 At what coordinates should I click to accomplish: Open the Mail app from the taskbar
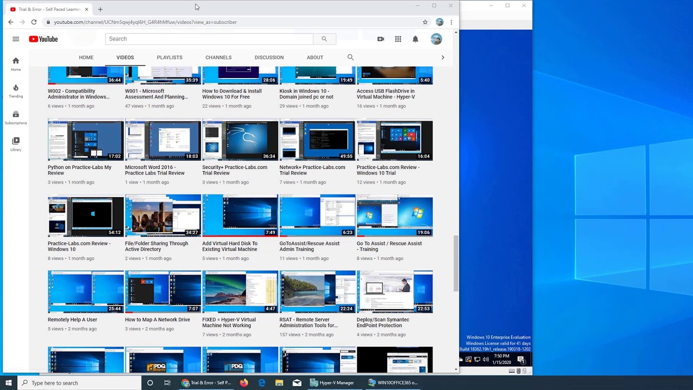pos(297,383)
